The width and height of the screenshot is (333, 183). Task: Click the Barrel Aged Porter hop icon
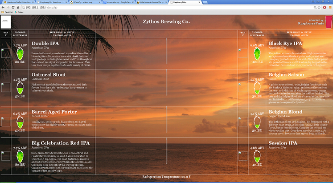[x=20, y=122]
